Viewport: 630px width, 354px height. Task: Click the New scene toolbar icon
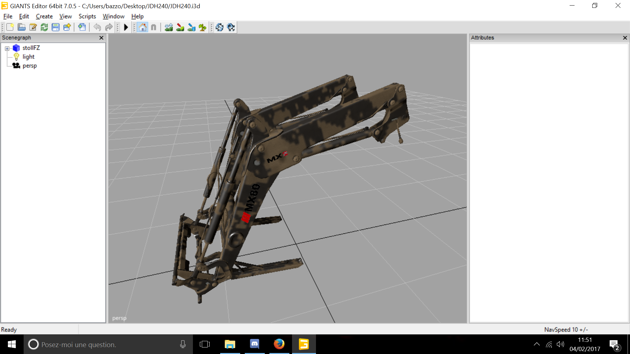(x=10, y=27)
